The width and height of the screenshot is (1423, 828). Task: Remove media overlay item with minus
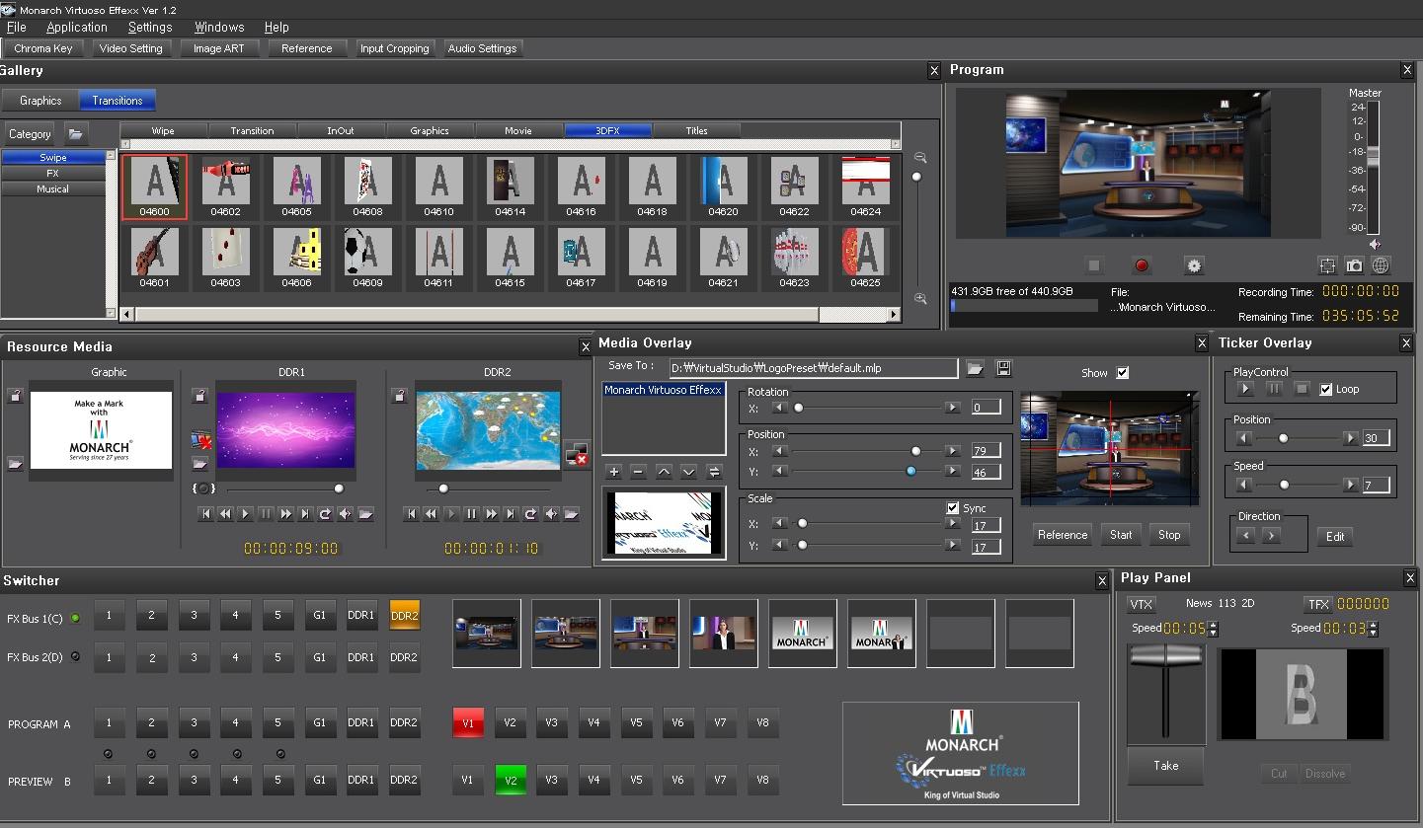click(x=638, y=472)
